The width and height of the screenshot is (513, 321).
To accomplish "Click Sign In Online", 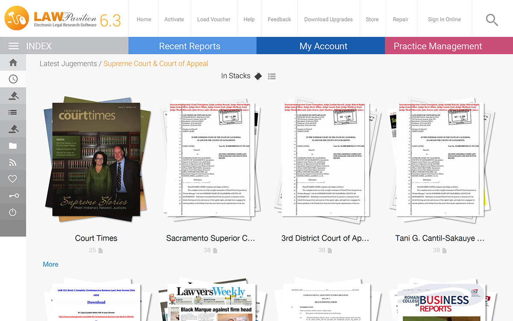I will pyautogui.click(x=444, y=19).
